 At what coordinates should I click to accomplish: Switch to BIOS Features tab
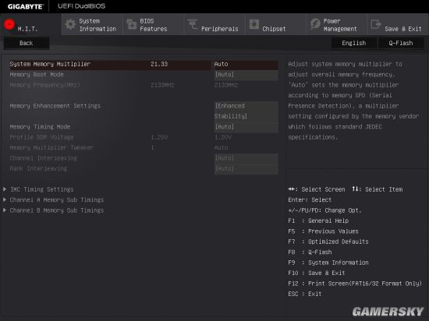click(153, 25)
